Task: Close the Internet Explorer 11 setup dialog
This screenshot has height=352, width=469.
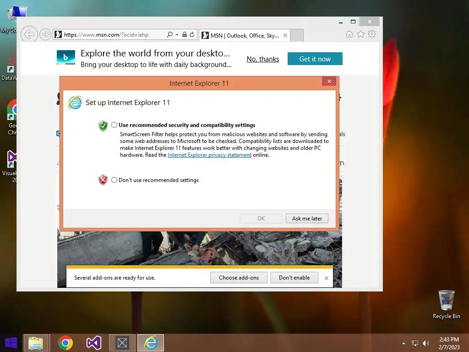Action: click(329, 82)
